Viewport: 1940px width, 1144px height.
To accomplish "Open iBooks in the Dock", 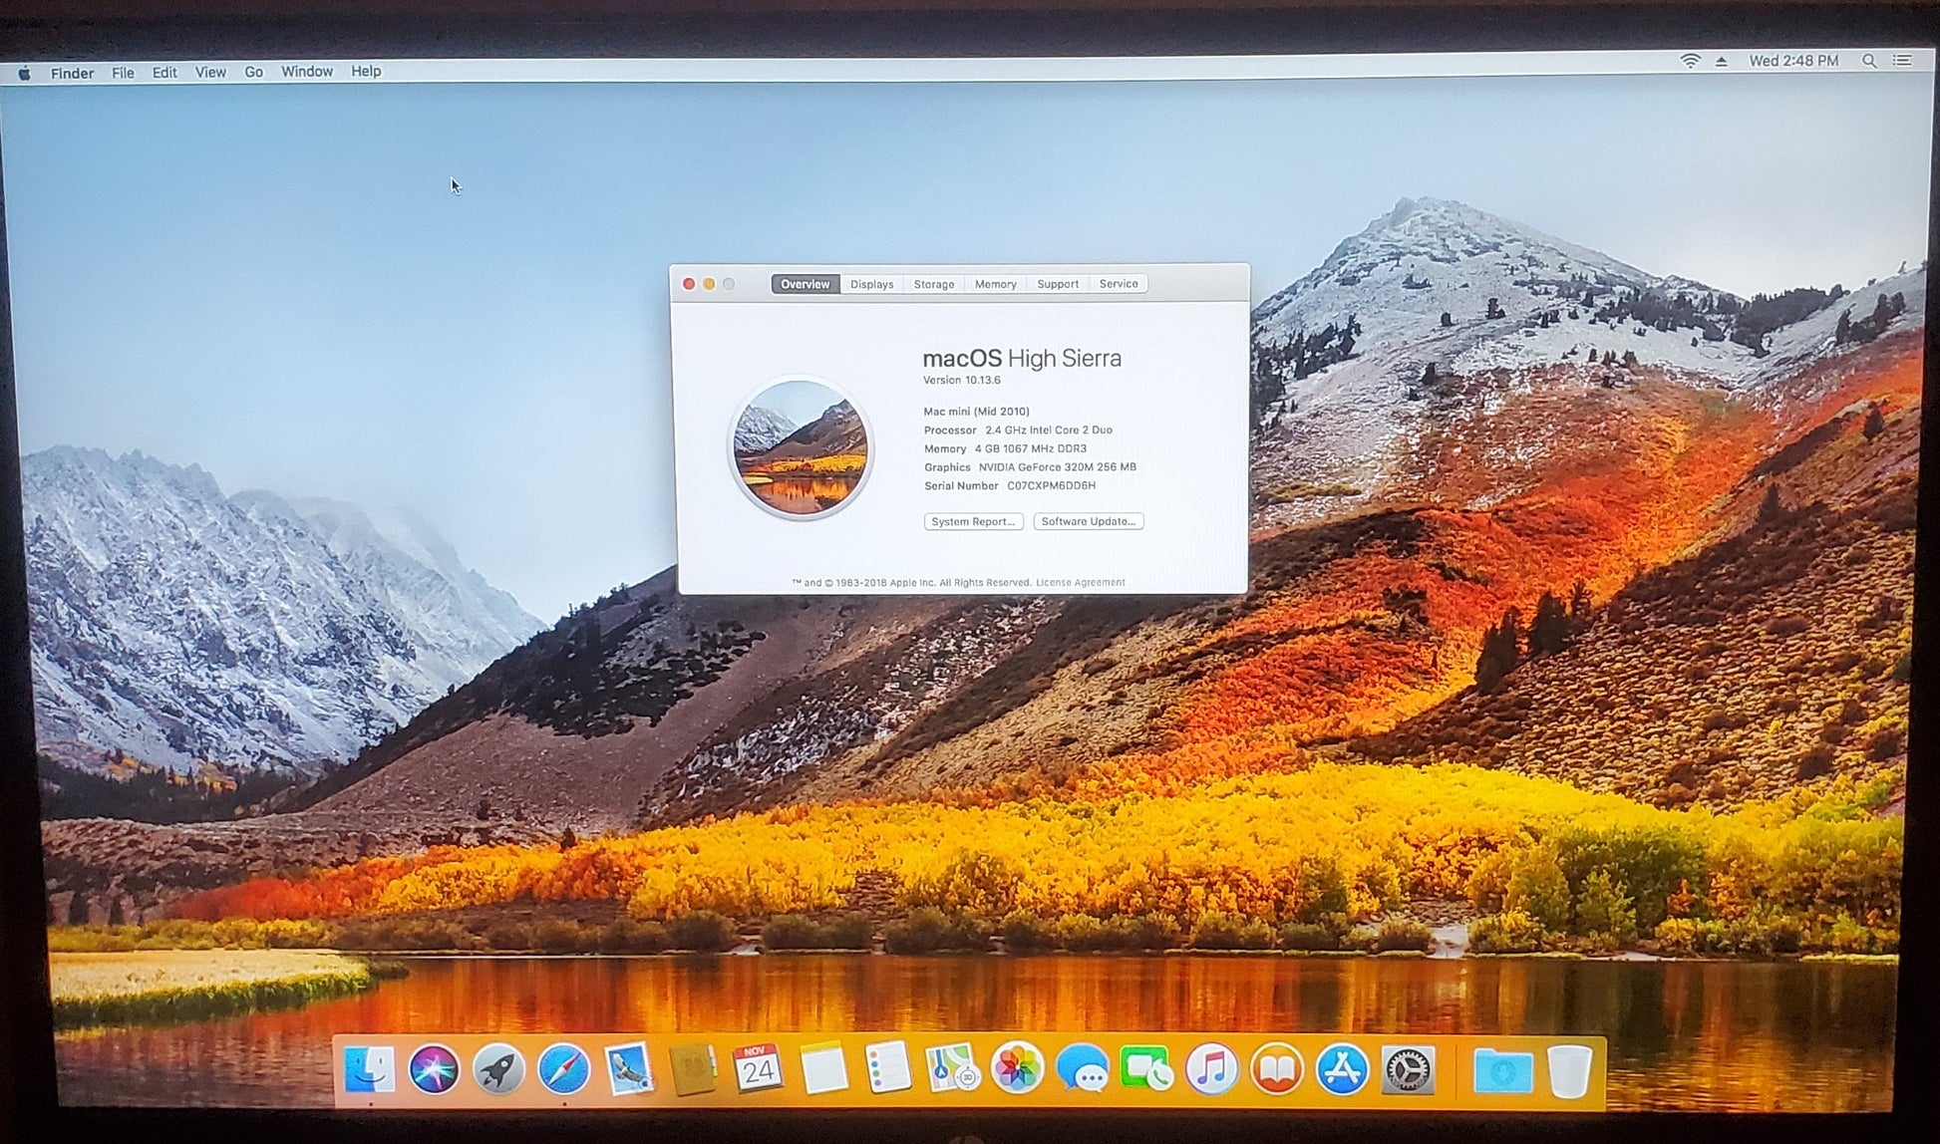I will click(x=1277, y=1069).
